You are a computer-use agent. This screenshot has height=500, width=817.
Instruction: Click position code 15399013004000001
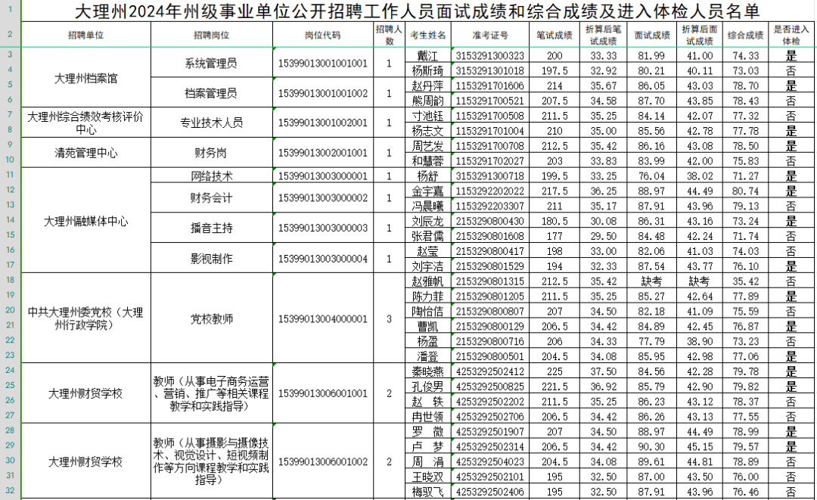pos(322,318)
